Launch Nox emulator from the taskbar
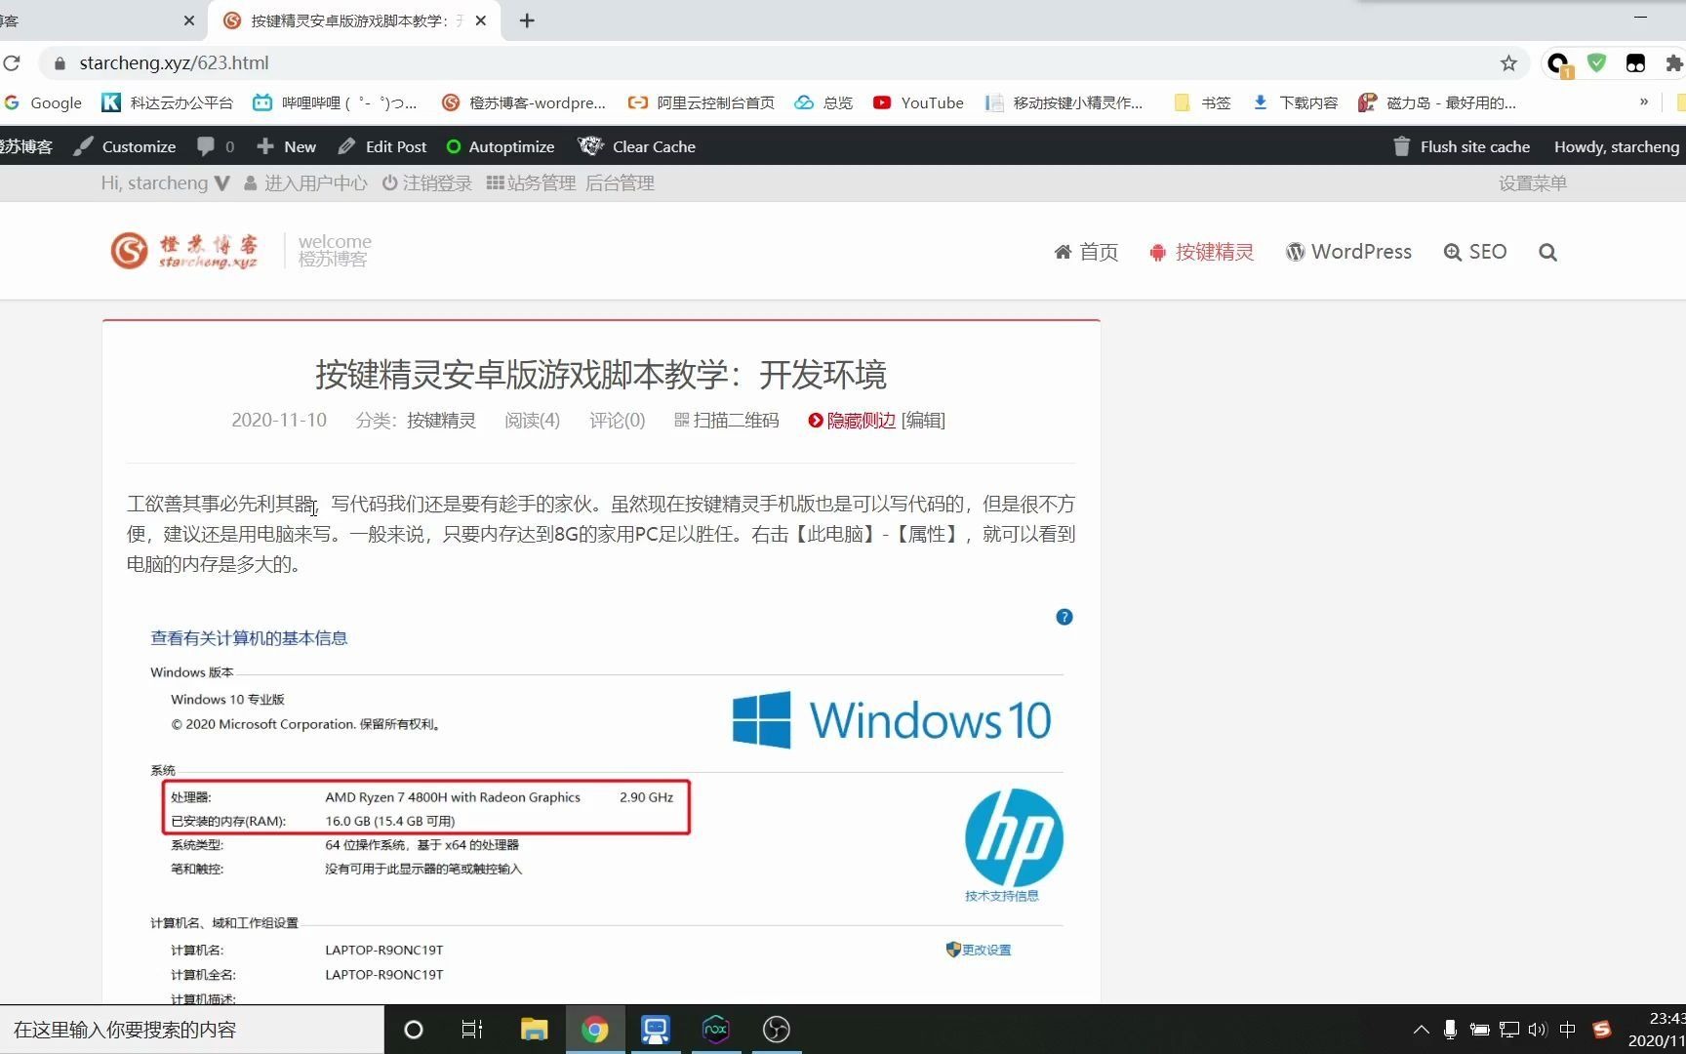This screenshot has height=1054, width=1686. tap(716, 1030)
